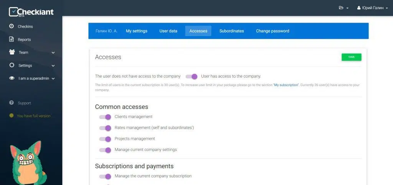The width and height of the screenshot is (393, 185).
Task: Click the Reports document icon
Action: (12, 39)
